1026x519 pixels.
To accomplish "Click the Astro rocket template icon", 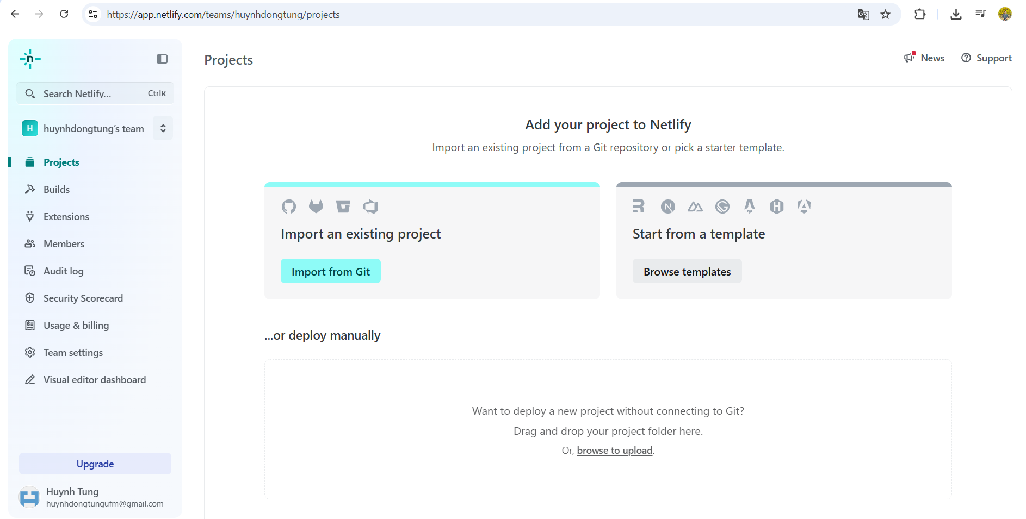I will 749,207.
